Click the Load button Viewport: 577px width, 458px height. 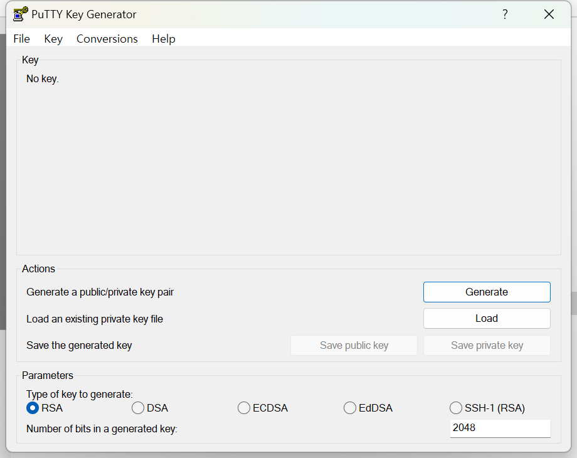click(x=487, y=319)
